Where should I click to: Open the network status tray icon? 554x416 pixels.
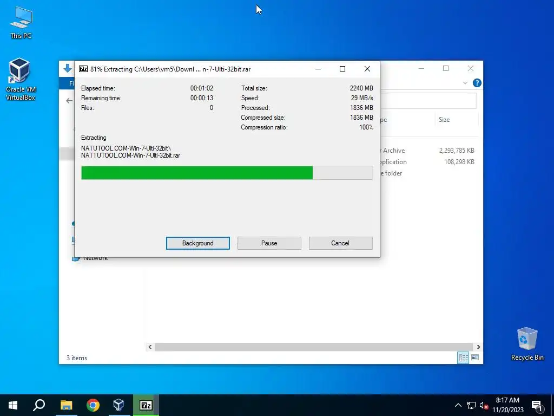click(x=471, y=405)
